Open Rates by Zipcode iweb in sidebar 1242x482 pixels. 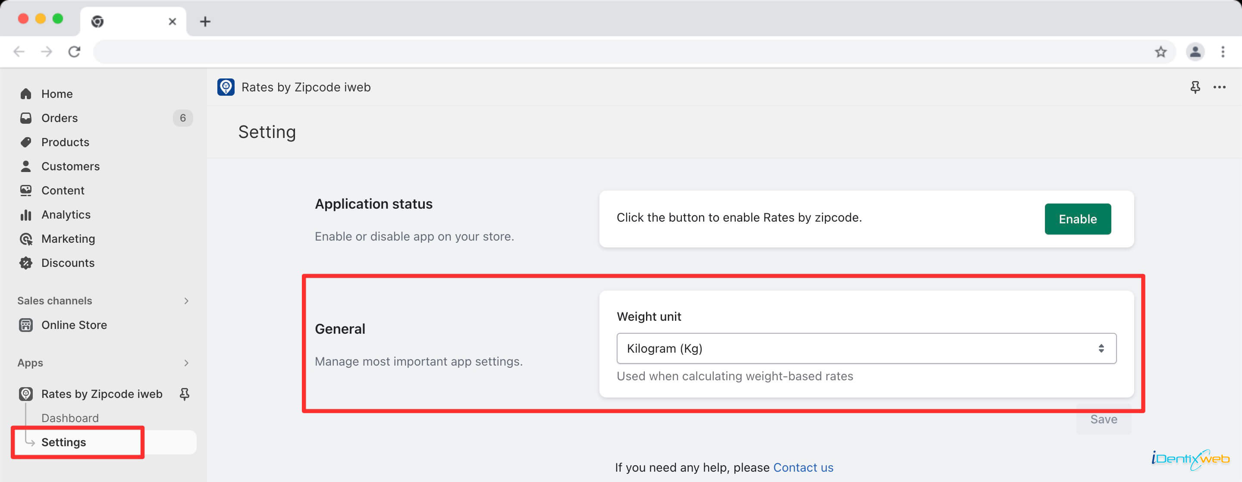pos(102,394)
